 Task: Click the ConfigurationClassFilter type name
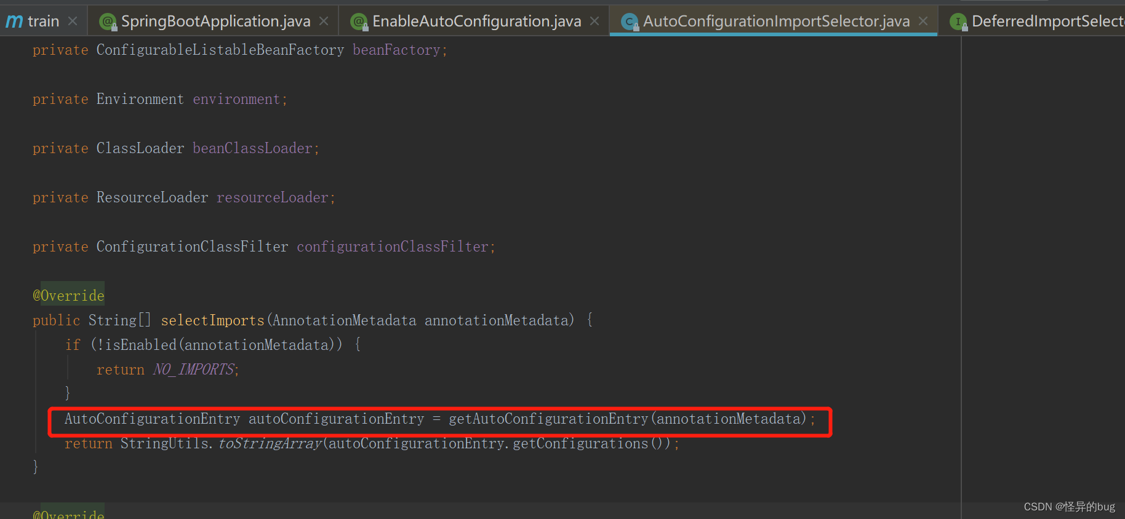(x=192, y=247)
